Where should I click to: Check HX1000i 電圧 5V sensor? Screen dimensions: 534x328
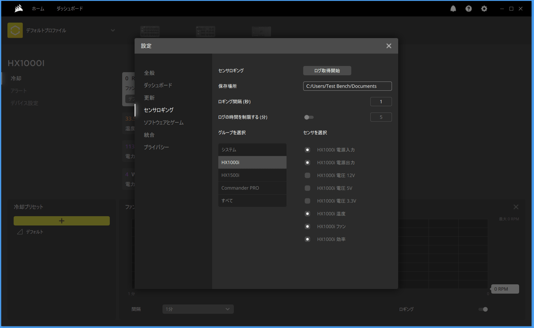307,188
